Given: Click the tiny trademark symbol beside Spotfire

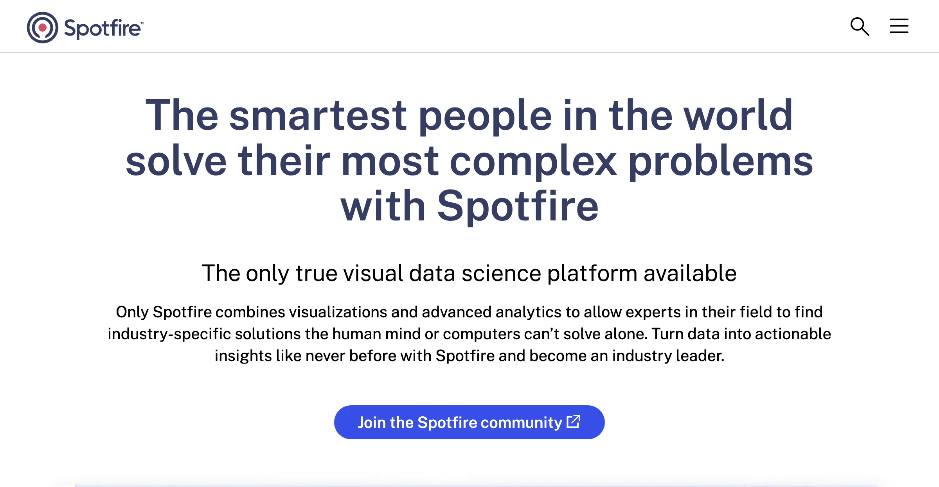Looking at the screenshot, I should 142,23.
